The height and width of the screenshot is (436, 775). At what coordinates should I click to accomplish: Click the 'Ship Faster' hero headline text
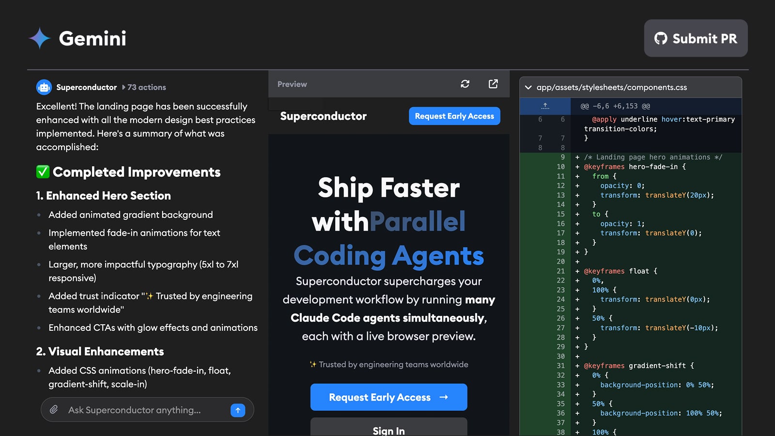tap(388, 187)
